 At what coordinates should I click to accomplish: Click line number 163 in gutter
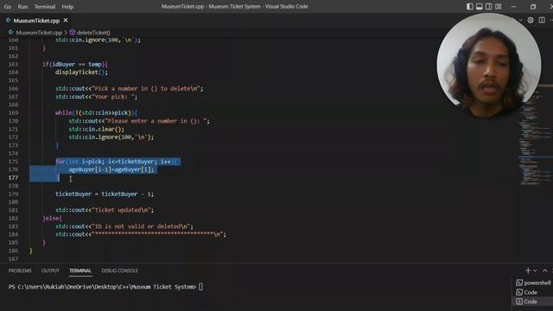13,64
